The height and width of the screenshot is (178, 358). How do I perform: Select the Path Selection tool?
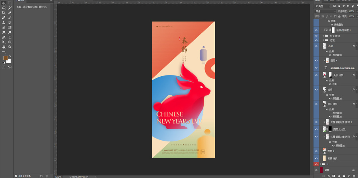click(4, 42)
